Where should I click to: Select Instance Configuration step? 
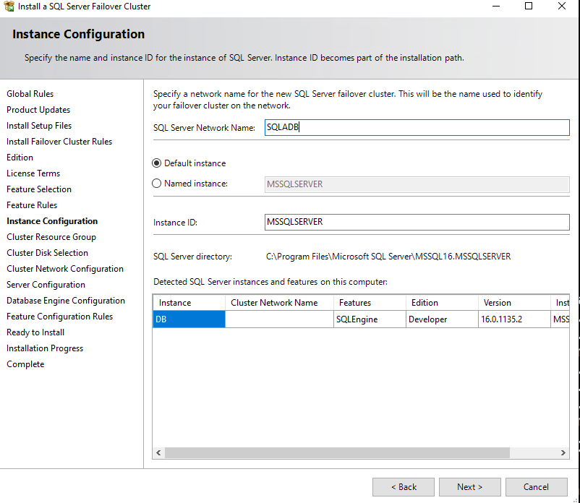pyautogui.click(x=52, y=221)
